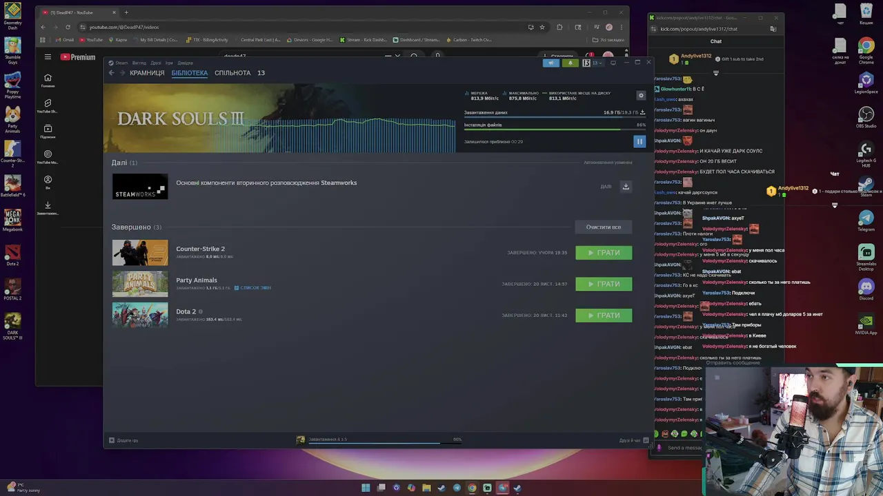Open YouTube Subscriptions in the left sidebar

(x=48, y=132)
